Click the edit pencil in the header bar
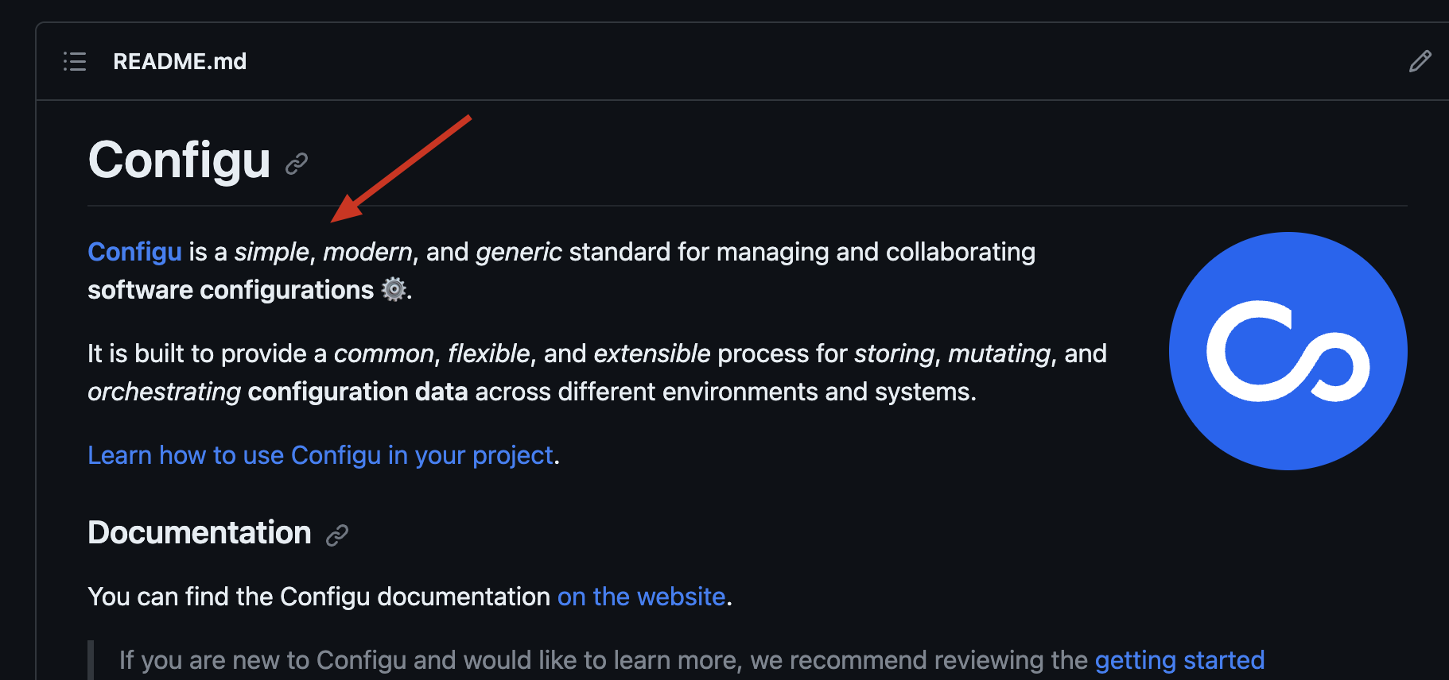 pos(1420,61)
